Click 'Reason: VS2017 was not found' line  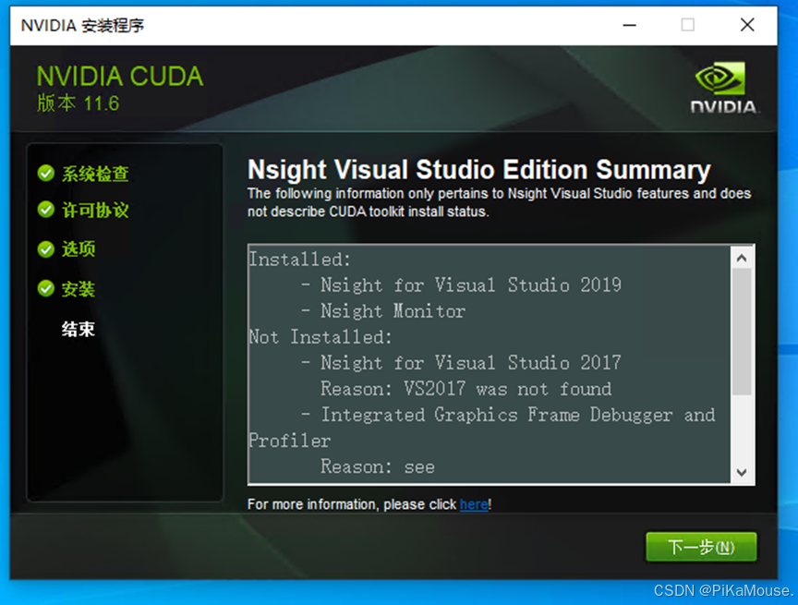pos(465,389)
